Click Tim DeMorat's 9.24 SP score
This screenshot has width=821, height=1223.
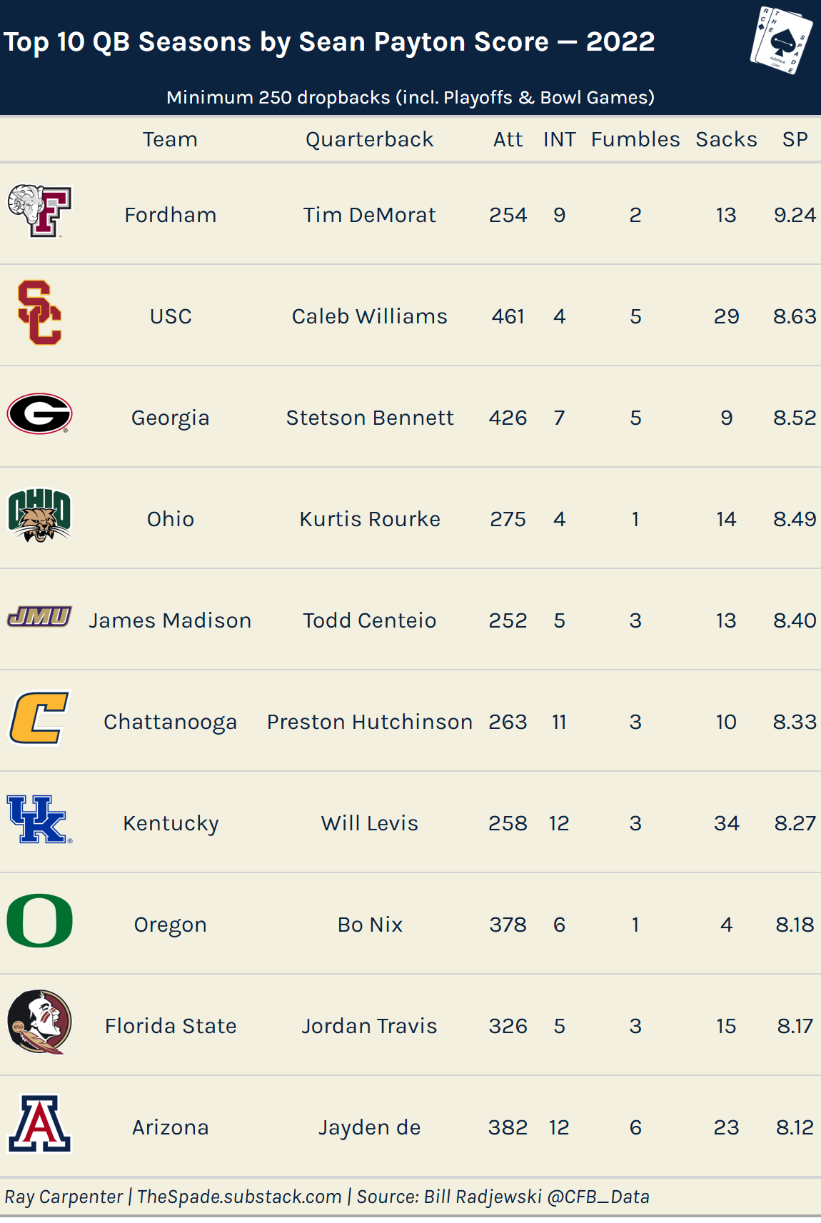tap(795, 215)
